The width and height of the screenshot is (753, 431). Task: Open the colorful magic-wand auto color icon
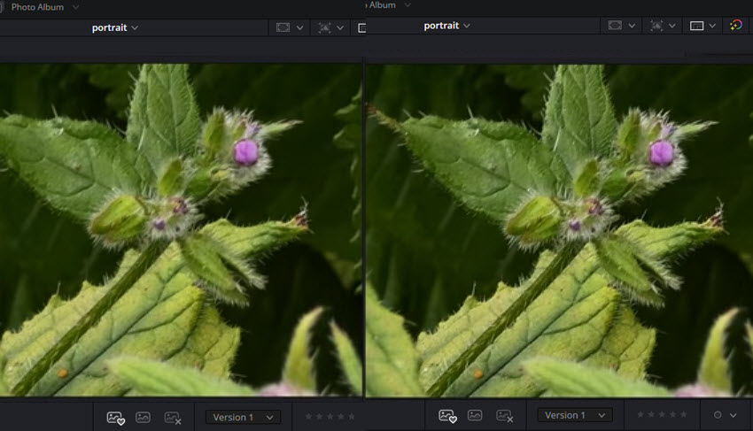[735, 25]
